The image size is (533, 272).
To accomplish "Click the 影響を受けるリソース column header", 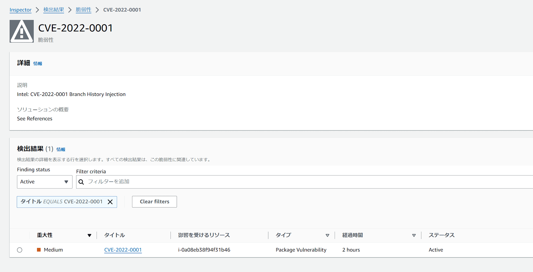I will click(204, 235).
